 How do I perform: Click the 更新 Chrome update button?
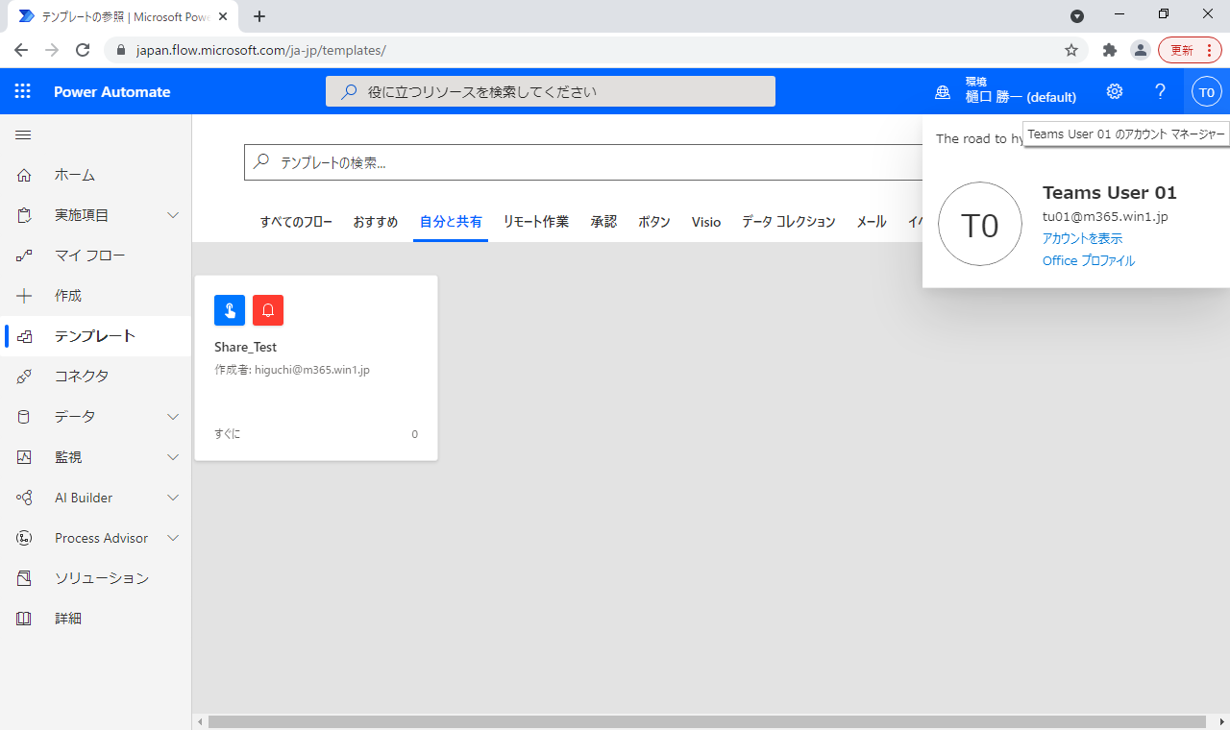click(1190, 50)
